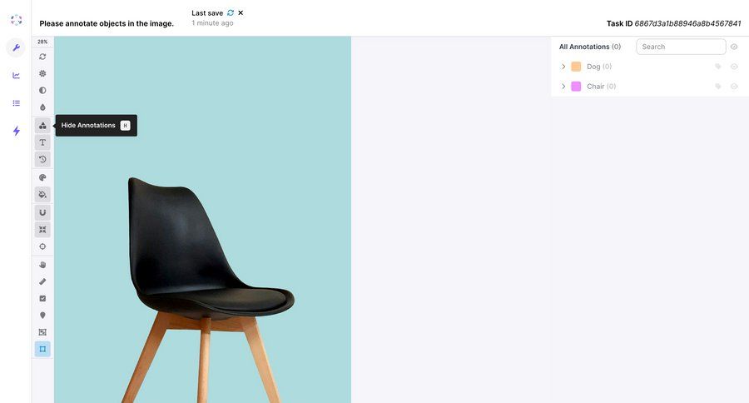Click the Hide Annotations shapes icon

[42, 125]
